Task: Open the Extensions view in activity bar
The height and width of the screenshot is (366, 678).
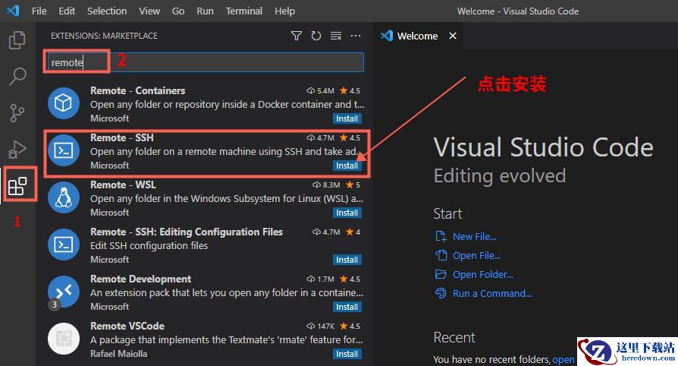Action: point(17,186)
